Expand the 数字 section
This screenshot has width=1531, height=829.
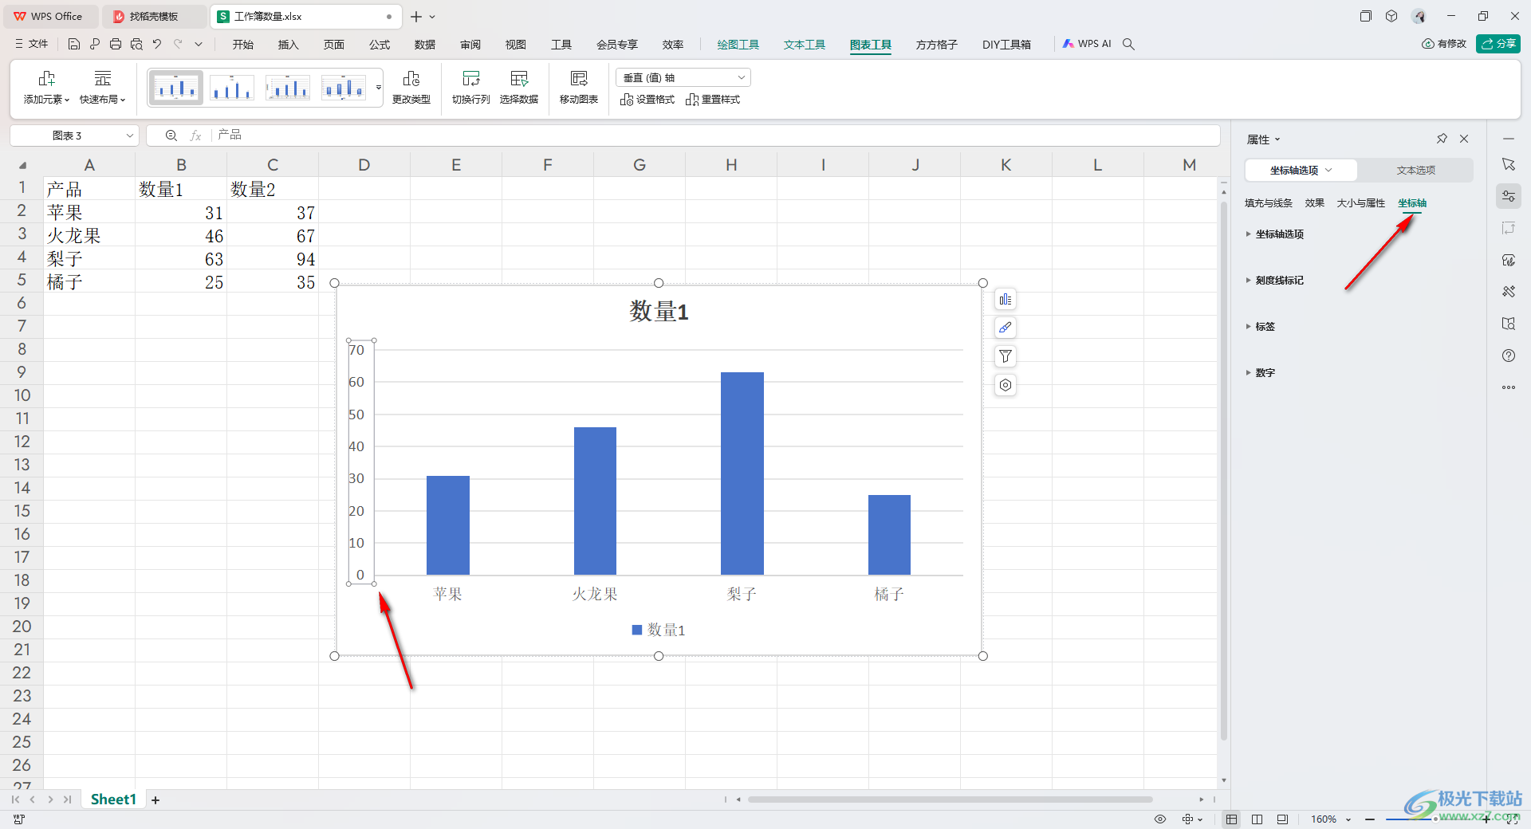(1261, 373)
